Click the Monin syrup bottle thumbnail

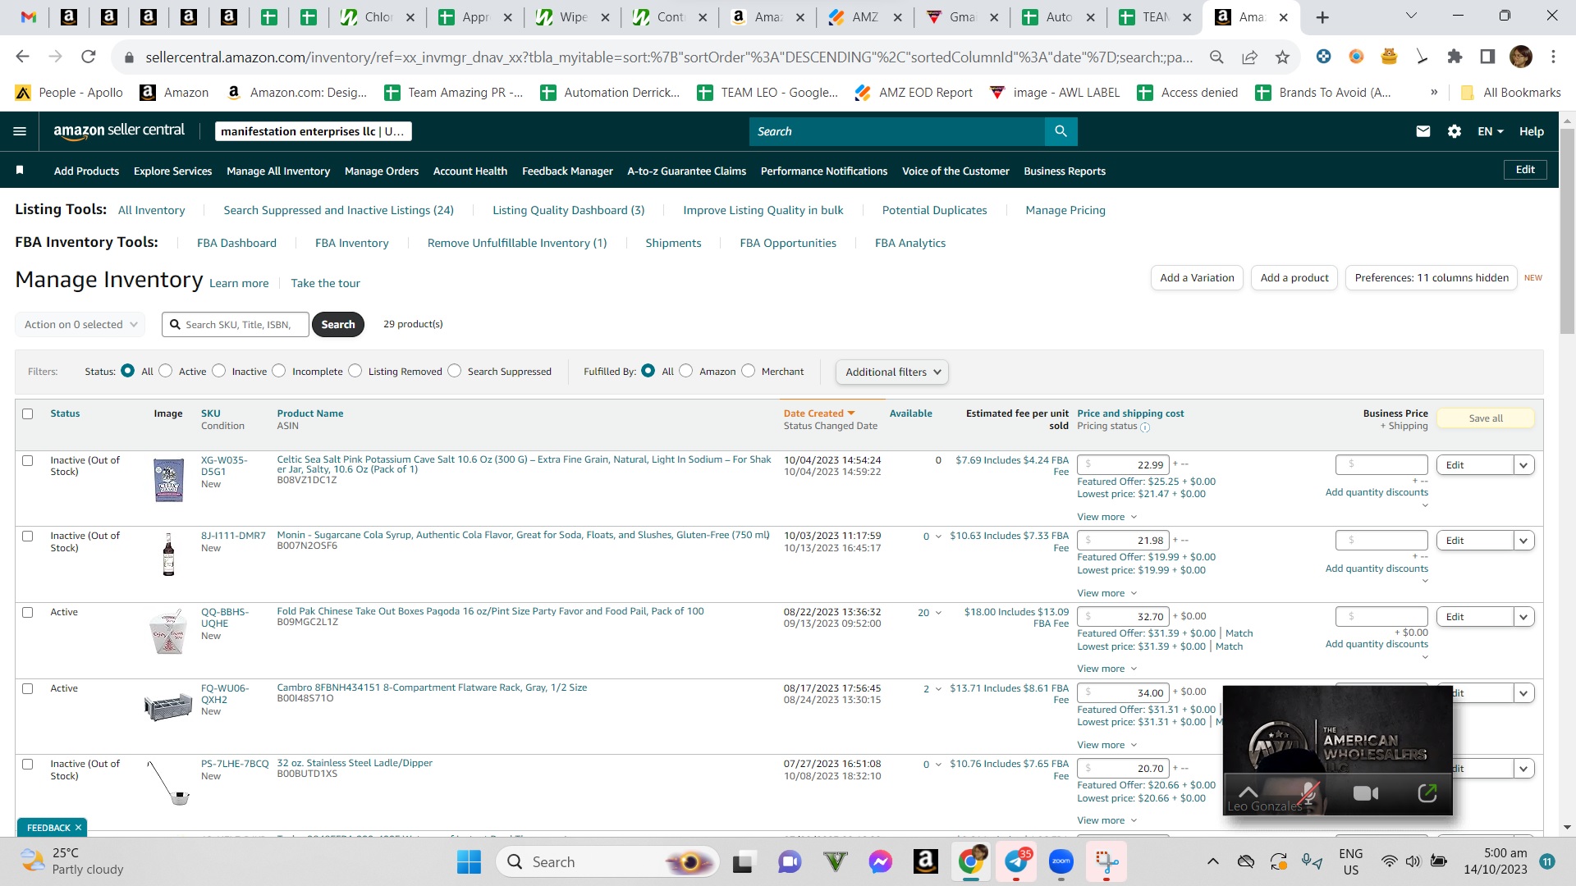click(x=168, y=555)
